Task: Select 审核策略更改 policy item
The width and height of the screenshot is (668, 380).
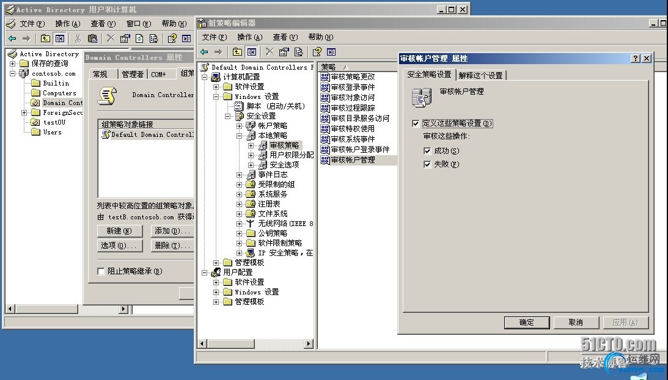Action: coord(348,77)
